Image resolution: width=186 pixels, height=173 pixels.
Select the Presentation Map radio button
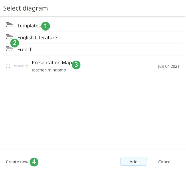(8, 66)
